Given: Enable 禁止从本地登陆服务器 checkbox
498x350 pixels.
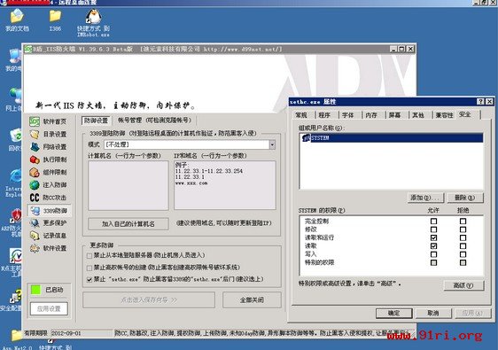Looking at the screenshot, I should pyautogui.click(x=89, y=256).
